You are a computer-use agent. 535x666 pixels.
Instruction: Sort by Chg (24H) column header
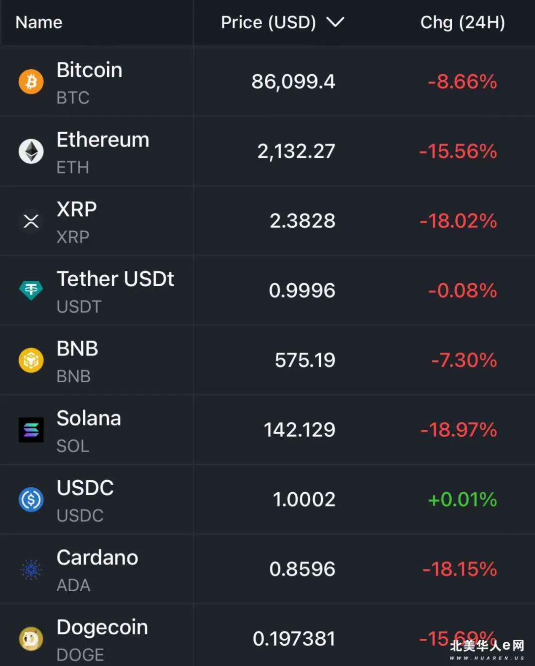tap(463, 22)
